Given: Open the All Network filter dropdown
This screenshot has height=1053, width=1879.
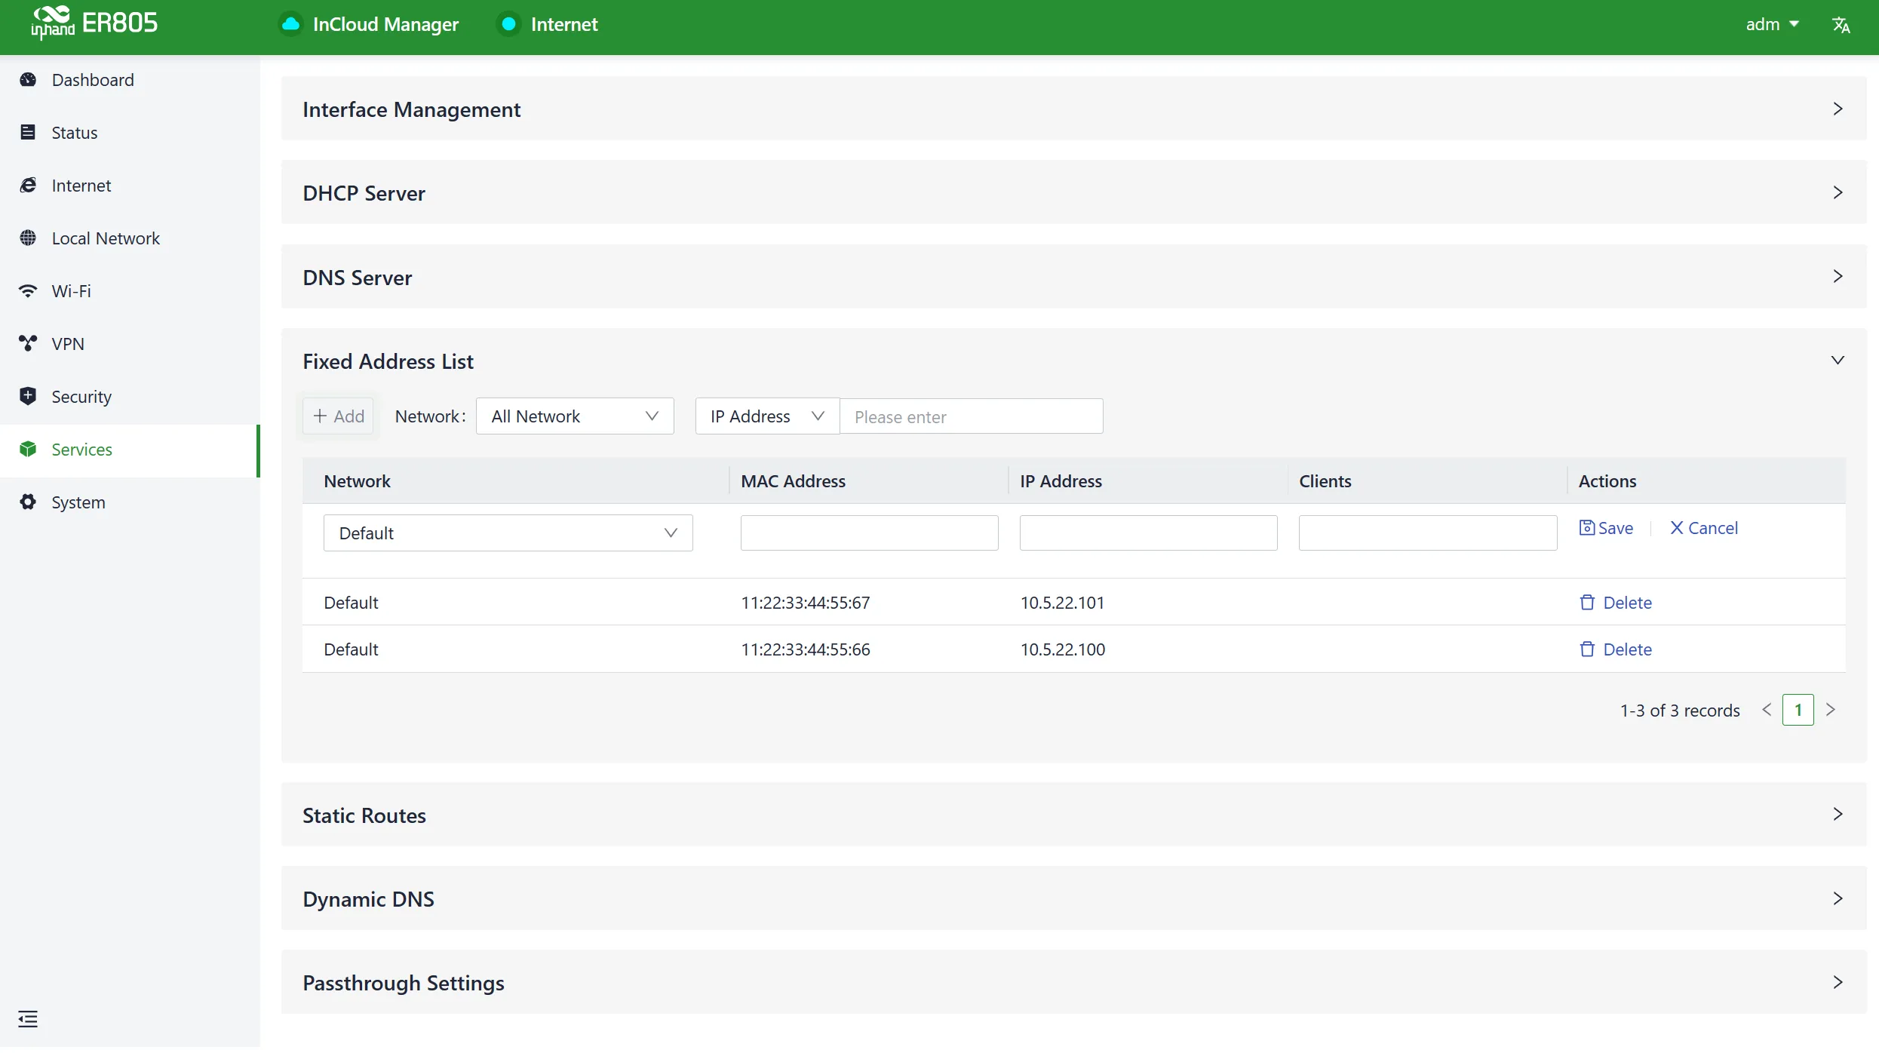Looking at the screenshot, I should click(575, 416).
